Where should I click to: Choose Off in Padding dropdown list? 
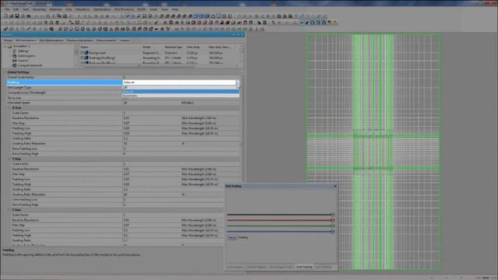pyautogui.click(x=181, y=87)
